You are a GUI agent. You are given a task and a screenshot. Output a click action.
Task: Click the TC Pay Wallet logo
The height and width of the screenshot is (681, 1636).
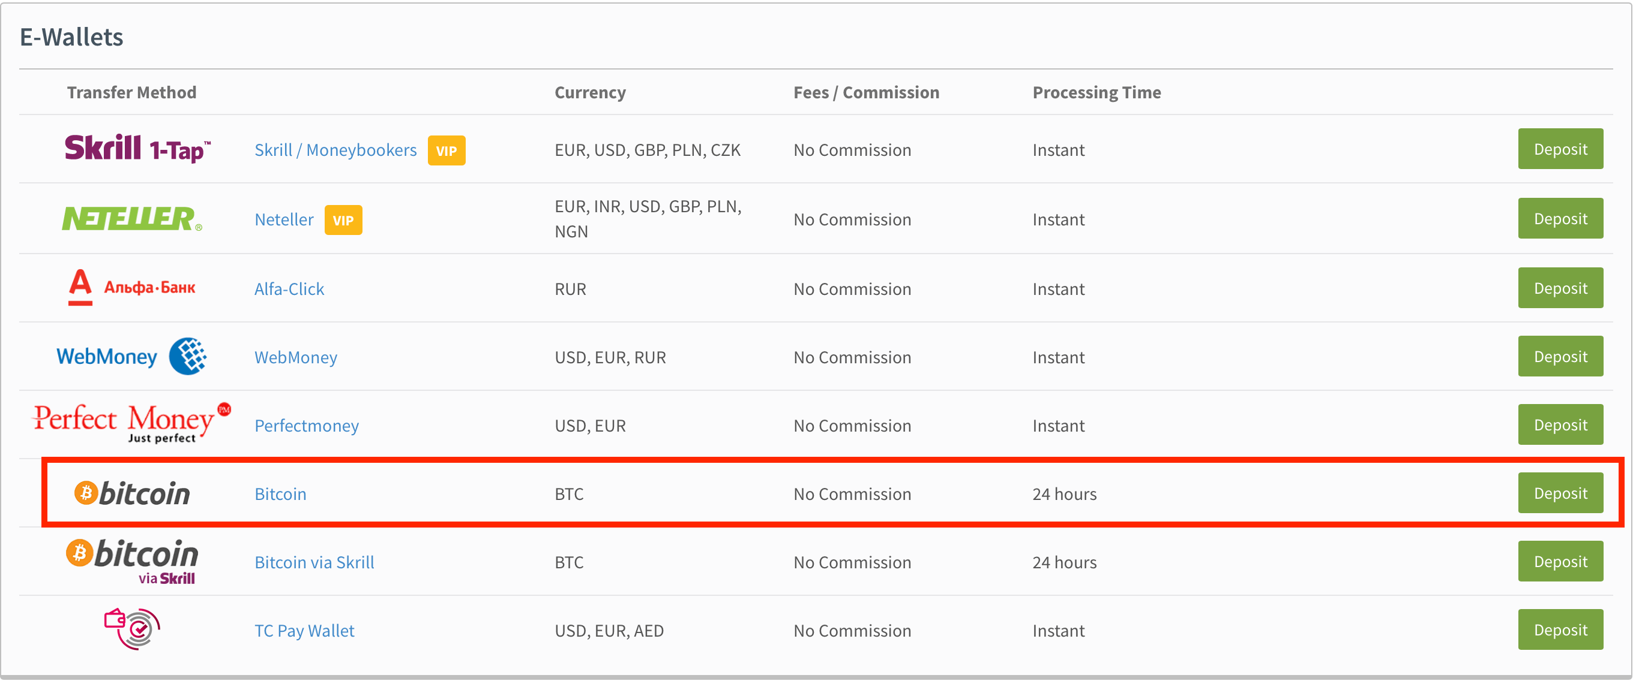click(x=132, y=629)
